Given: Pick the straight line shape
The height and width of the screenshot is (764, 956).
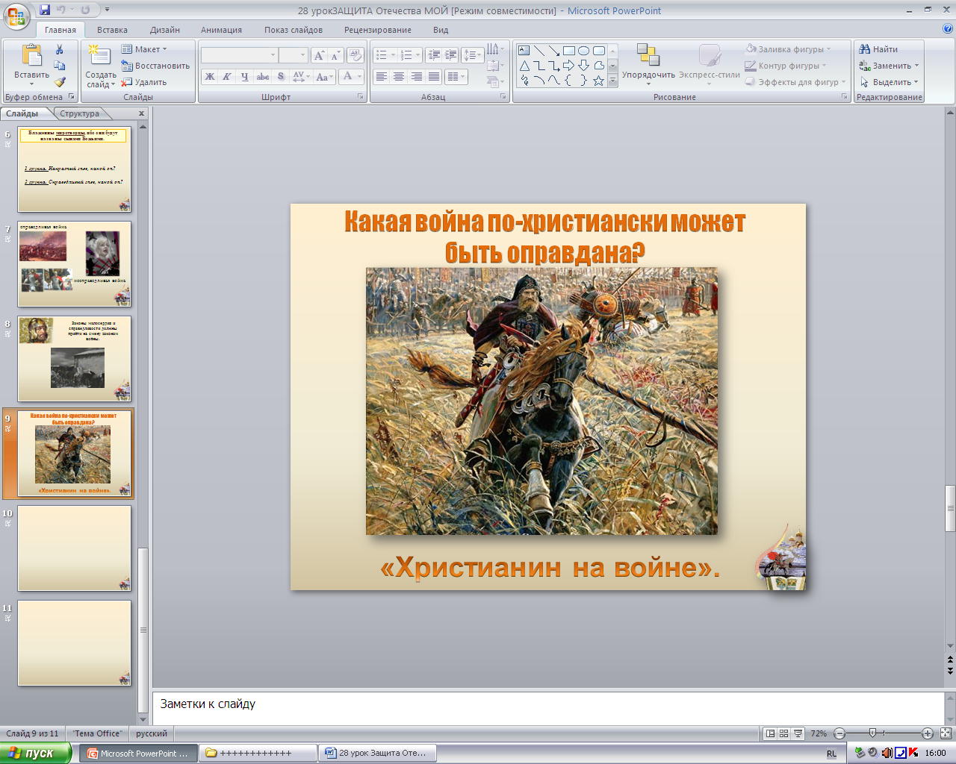Looking at the screenshot, I should click(539, 51).
